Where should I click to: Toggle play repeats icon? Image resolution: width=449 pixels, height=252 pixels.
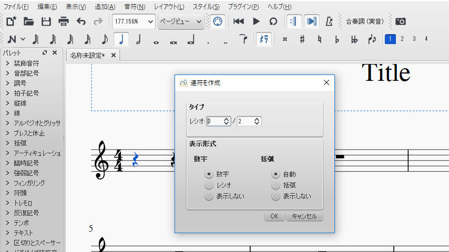tap(294, 22)
